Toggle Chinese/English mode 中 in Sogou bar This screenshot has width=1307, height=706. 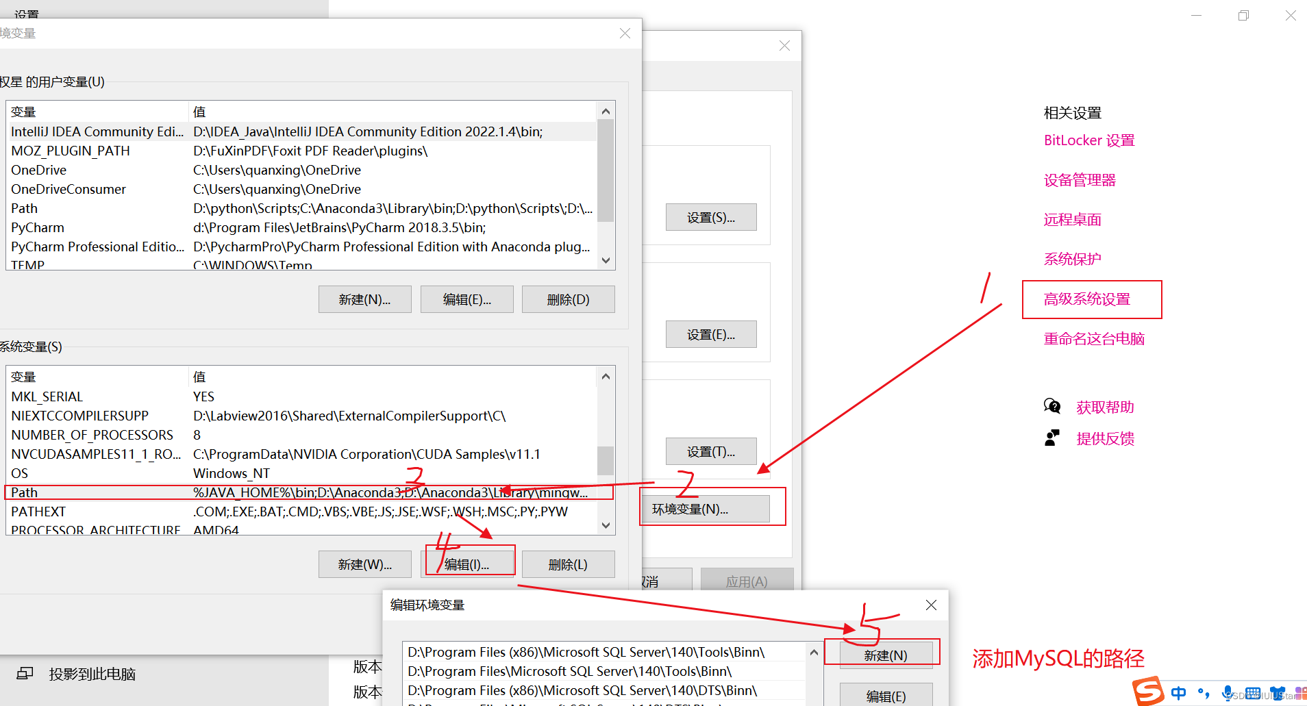click(1179, 693)
